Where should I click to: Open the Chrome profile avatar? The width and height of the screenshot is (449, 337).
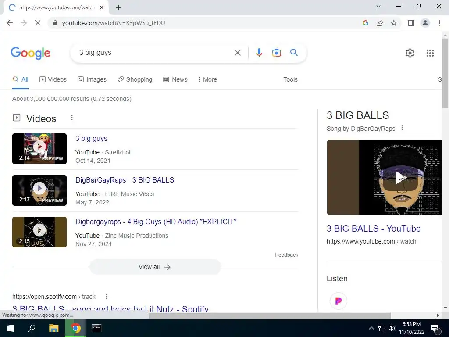(x=425, y=23)
